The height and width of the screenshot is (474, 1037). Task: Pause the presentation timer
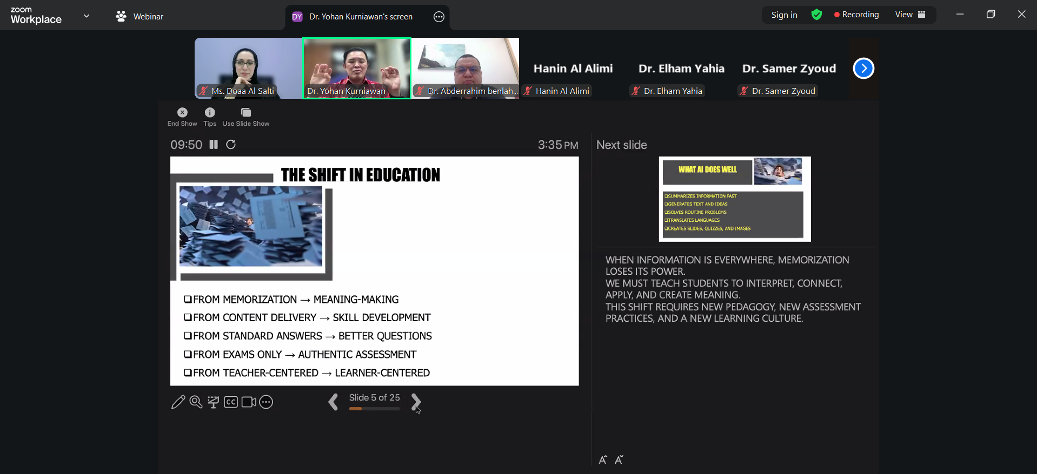[214, 145]
